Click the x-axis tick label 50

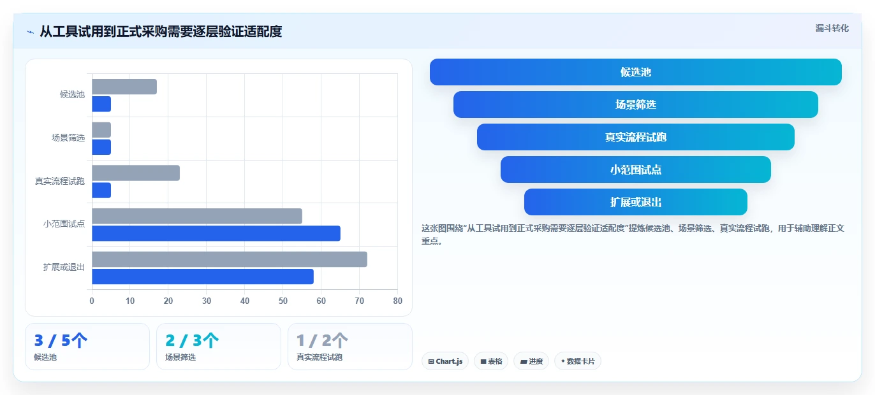click(283, 301)
